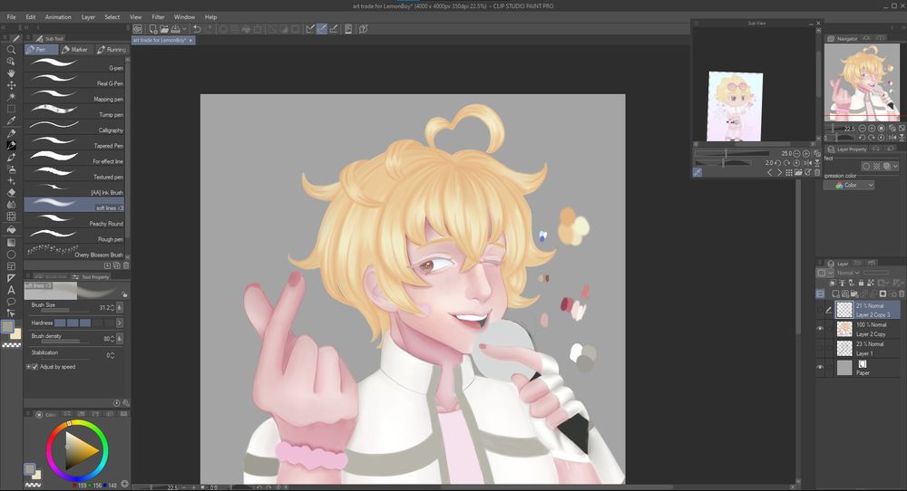Delete image with Sub View trash icon

pos(817,172)
